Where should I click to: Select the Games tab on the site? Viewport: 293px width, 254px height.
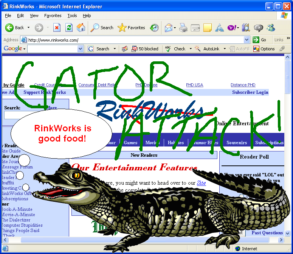click(x=130, y=143)
